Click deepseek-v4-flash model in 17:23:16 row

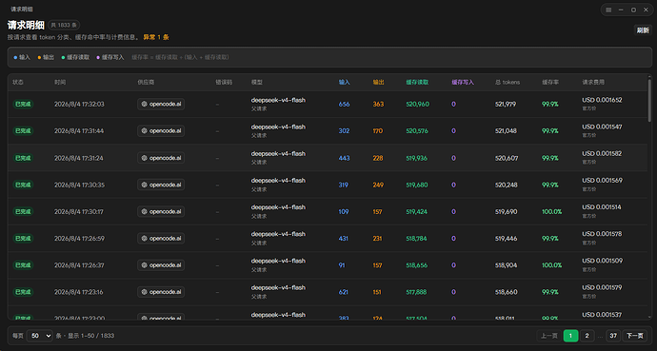coord(278,287)
